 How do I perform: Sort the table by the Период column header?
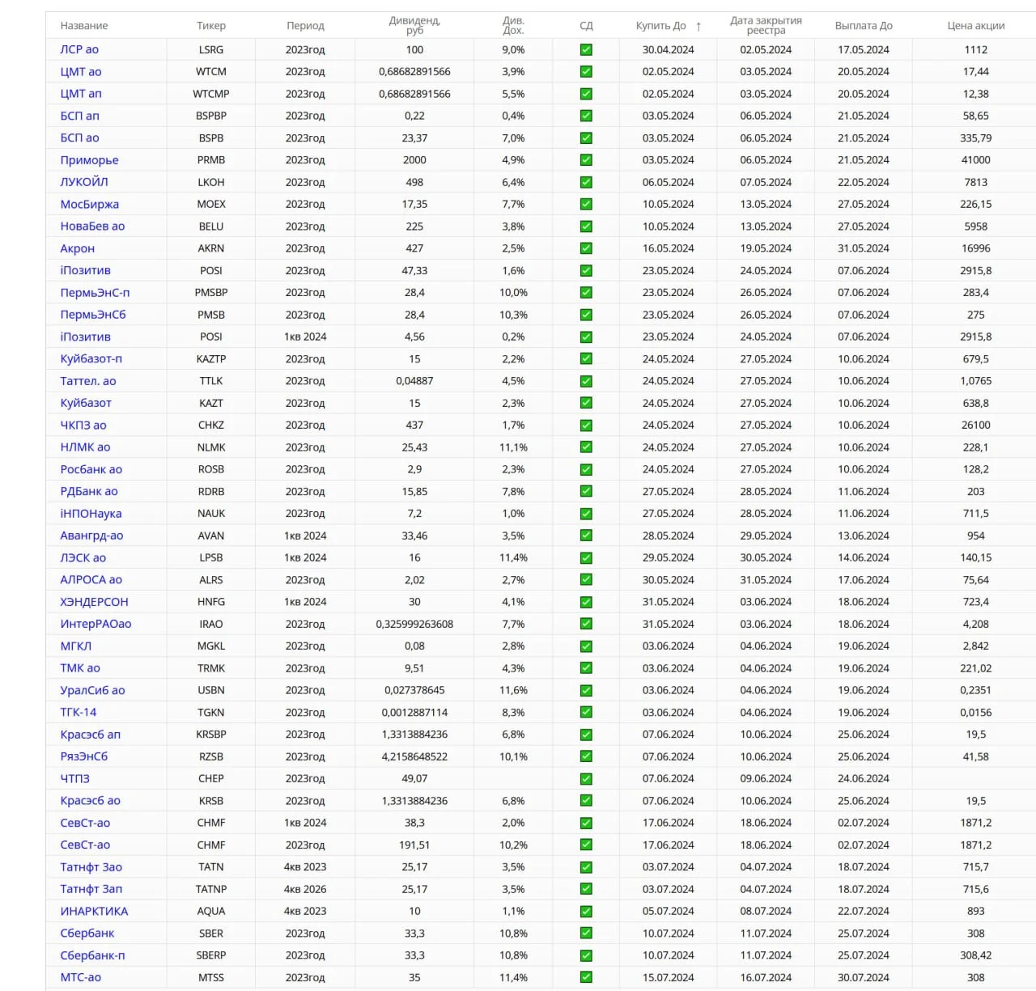pyautogui.click(x=305, y=26)
